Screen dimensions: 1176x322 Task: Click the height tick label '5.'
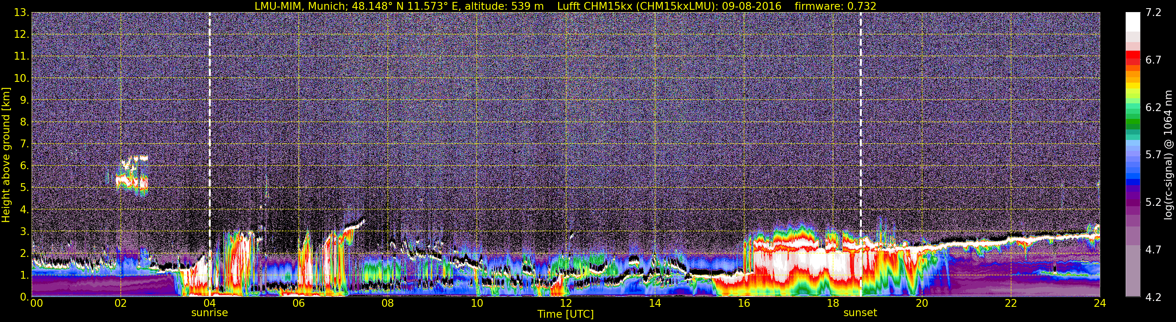point(24,188)
